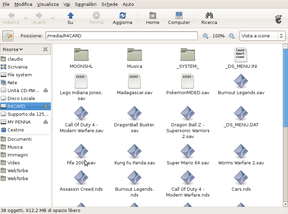Image resolution: width=288 pixels, height=214 pixels.
Task: Open the Aiuto menu
Action: click(128, 4)
